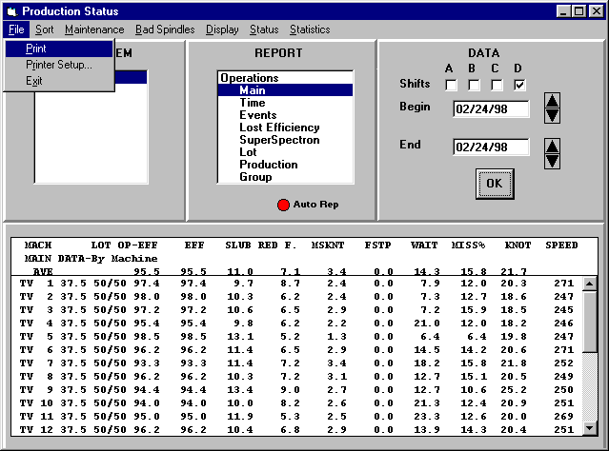609x451 pixels.
Task: Maximize the Production Status window
Action: [x=579, y=11]
